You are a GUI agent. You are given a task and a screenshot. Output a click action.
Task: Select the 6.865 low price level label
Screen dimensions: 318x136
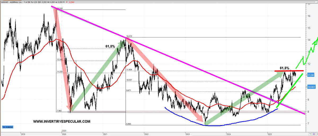point(129,124)
